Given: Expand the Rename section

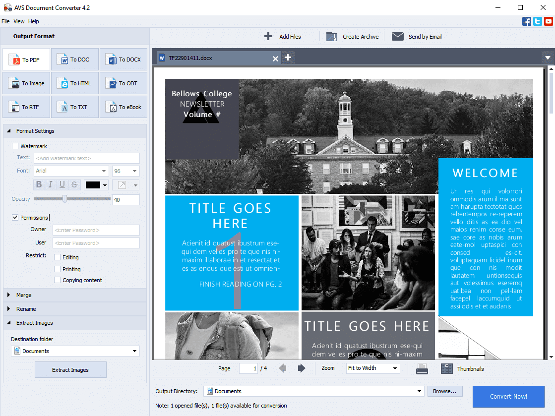Looking at the screenshot, I should pyautogui.click(x=9, y=308).
